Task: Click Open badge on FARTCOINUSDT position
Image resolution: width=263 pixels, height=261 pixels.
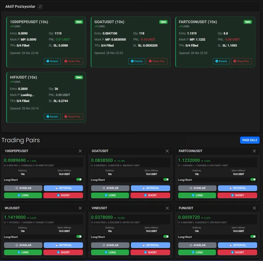Action: point(248,22)
